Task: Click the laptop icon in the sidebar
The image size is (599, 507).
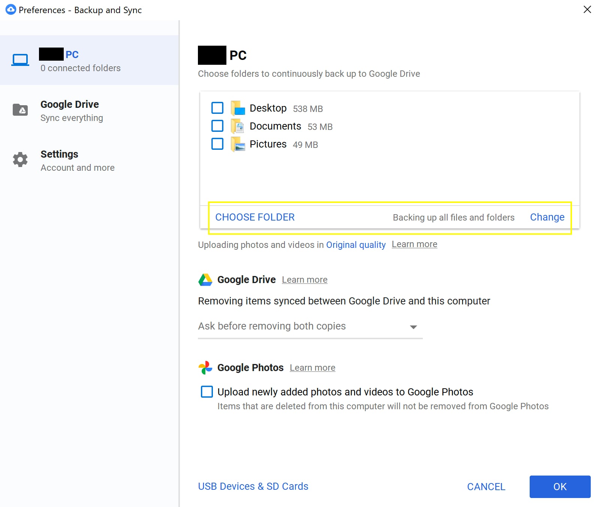Action: point(20,60)
